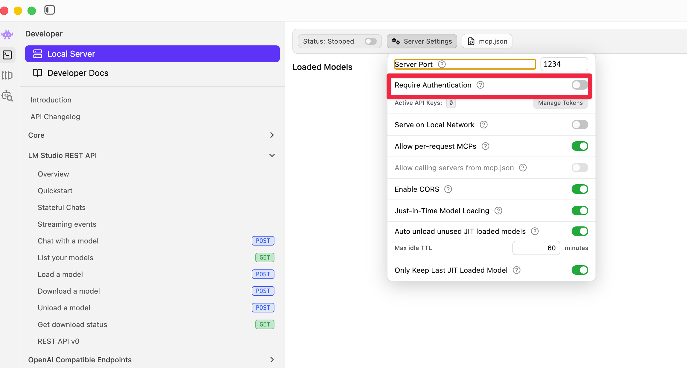Click the Manage Tokens button
Image resolution: width=687 pixels, height=368 pixels.
pyautogui.click(x=560, y=103)
